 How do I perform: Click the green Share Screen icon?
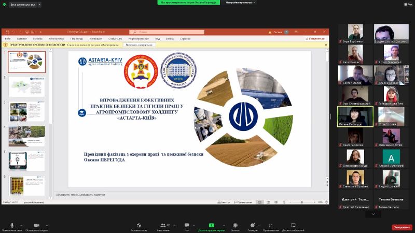[x=211, y=225]
